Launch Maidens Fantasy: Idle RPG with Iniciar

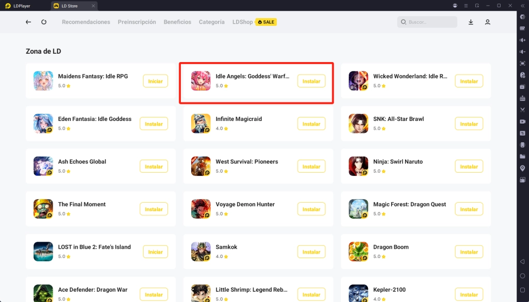[x=155, y=81]
